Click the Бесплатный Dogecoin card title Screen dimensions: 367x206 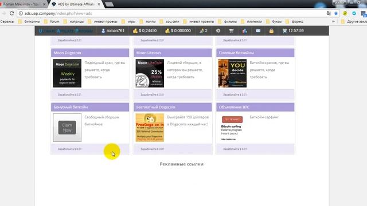pyautogui.click(x=155, y=107)
